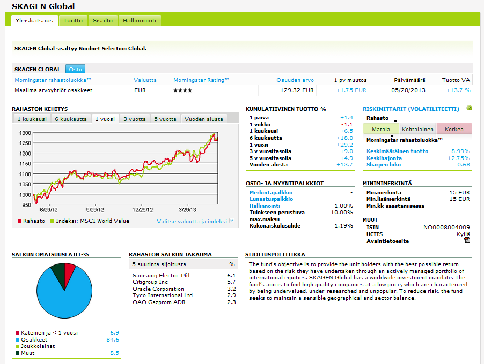Open the Sisältö tab
The height and width of the screenshot is (364, 484).
click(103, 21)
